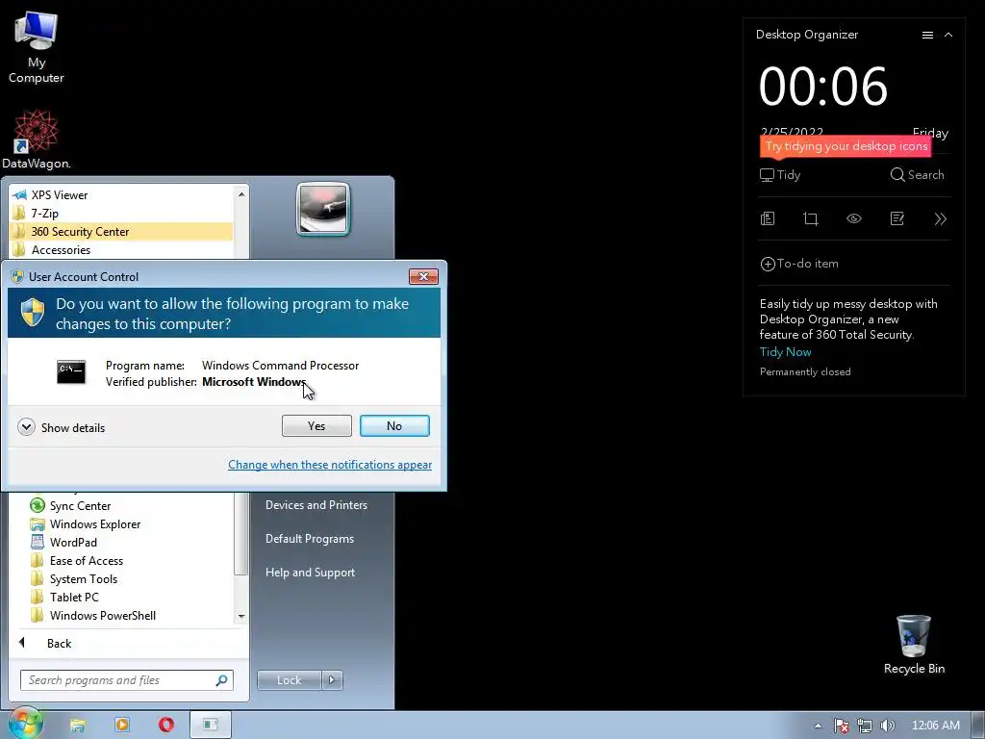Open XPS Viewer from Start menu

pos(121,194)
